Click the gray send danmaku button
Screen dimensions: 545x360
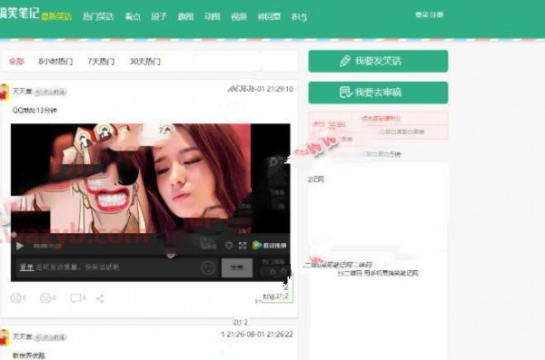click(237, 268)
